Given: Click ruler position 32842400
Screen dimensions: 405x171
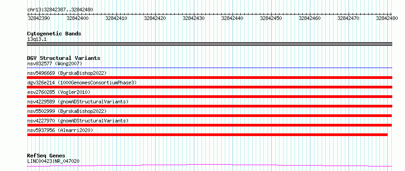Looking at the screenshot, I should pyautogui.click(x=77, y=18).
